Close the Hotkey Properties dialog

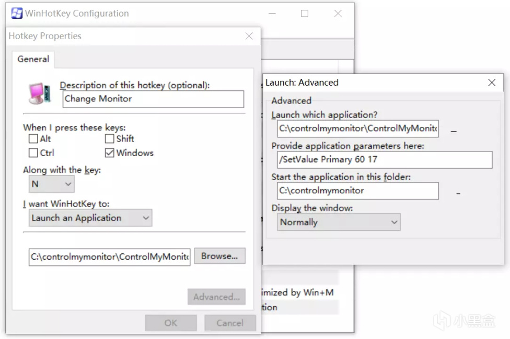pos(249,36)
